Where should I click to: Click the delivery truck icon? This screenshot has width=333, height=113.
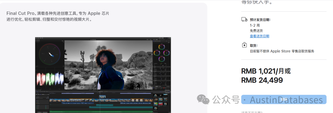(245, 20)
